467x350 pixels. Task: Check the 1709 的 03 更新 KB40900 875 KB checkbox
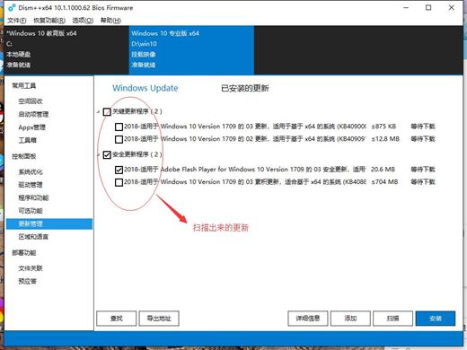(119, 127)
